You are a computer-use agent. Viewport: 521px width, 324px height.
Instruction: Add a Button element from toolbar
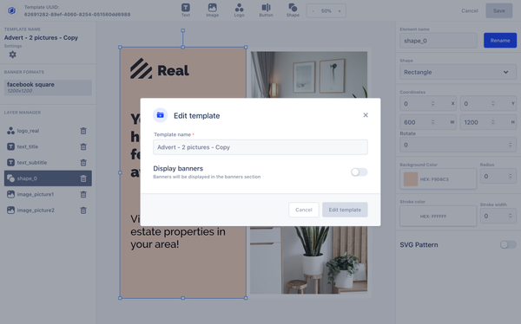click(x=266, y=10)
